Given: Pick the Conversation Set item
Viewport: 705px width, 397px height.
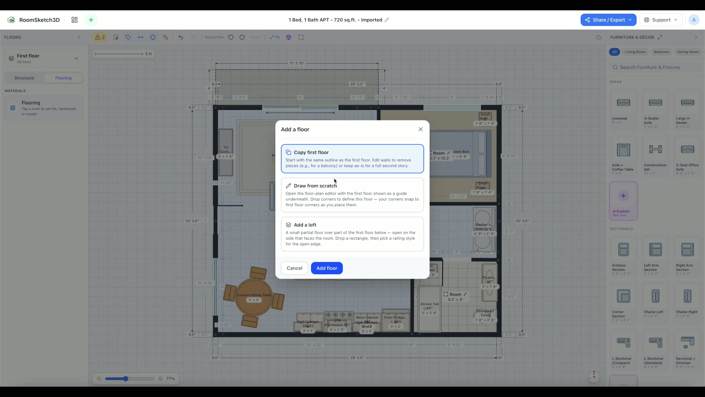Looking at the screenshot, I should pos(655,156).
